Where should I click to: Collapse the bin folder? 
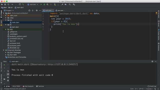point(6,20)
